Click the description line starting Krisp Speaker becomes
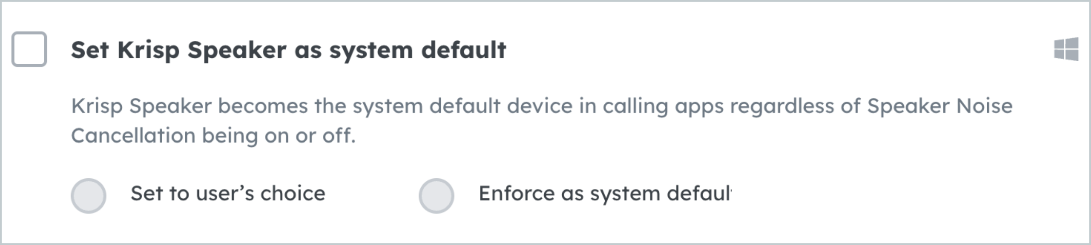 coord(542,106)
